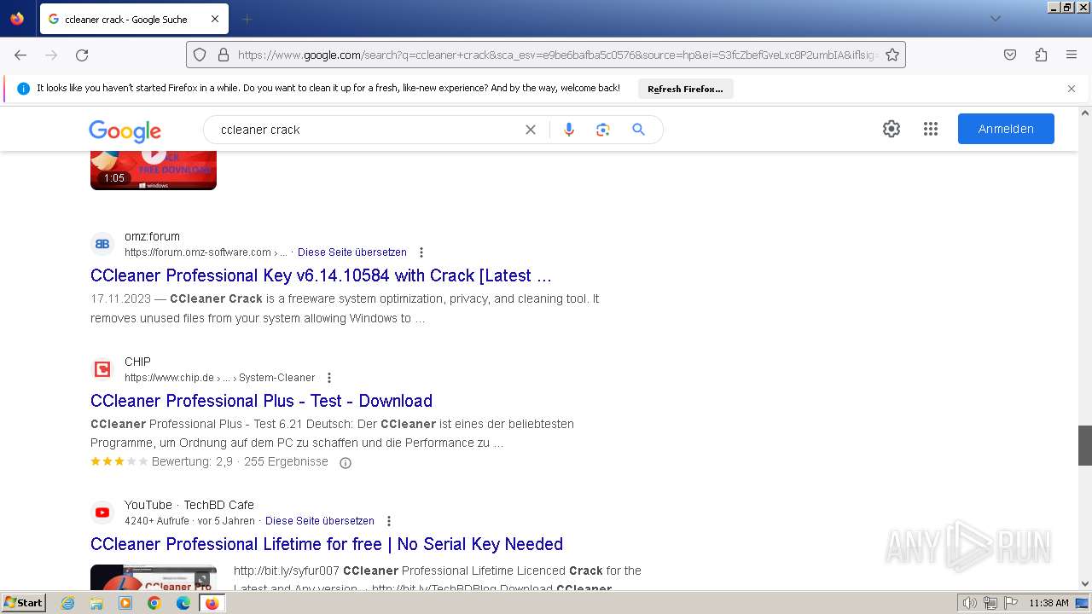Screen dimensions: 1092x614
Task: Expand the list all tabs arrow
Action: [995, 19]
